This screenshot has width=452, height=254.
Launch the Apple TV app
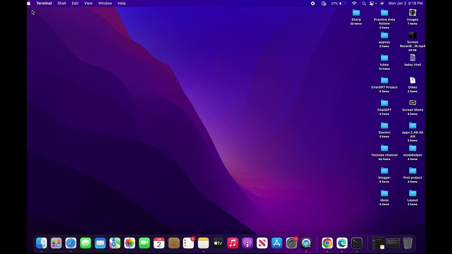coord(218,243)
